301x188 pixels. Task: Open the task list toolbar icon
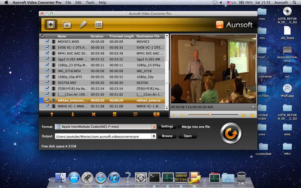(x=99, y=25)
